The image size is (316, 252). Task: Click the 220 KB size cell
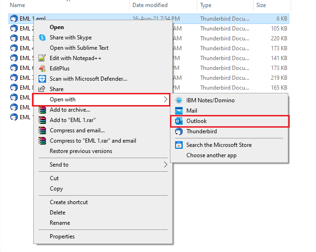coord(279,38)
